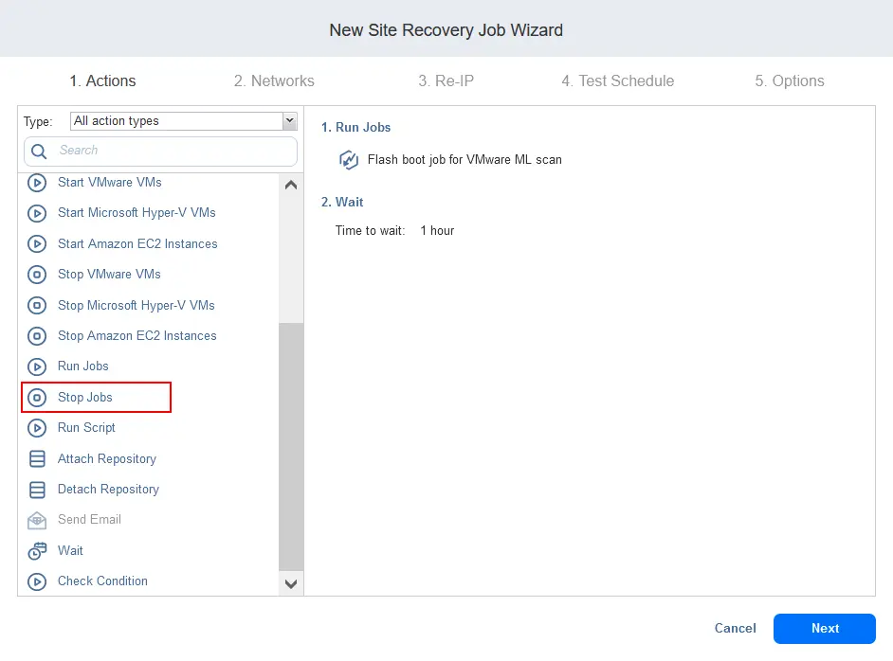This screenshot has height=661, width=893.
Task: Open the All action types dropdown
Action: pos(183,121)
